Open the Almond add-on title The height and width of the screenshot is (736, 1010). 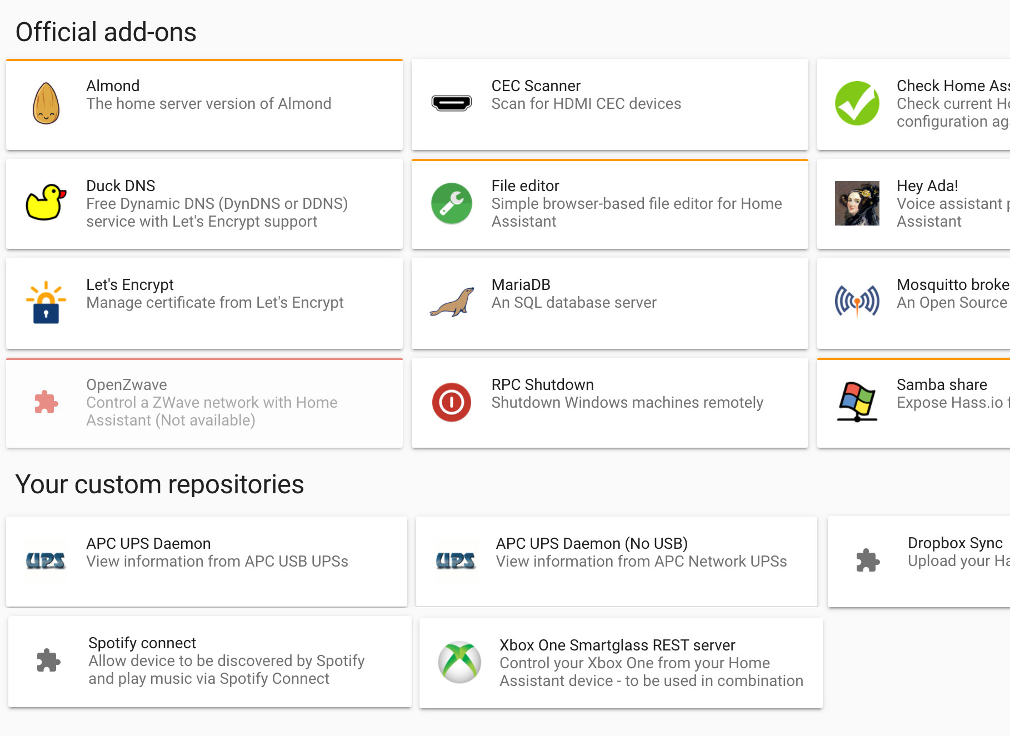tap(113, 86)
